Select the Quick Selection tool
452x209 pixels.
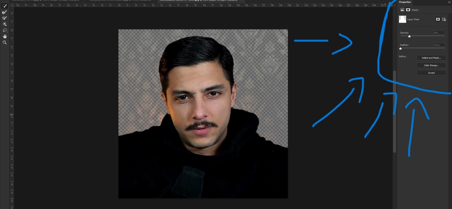point(5,6)
